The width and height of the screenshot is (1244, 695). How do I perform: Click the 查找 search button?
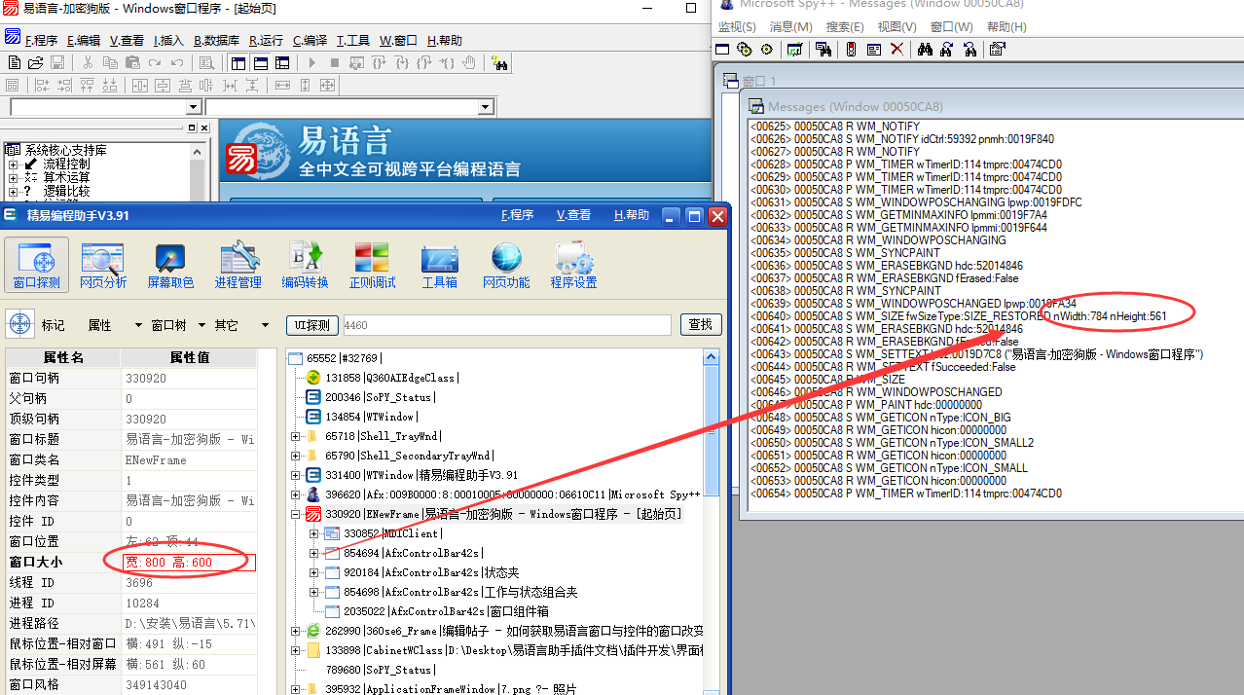pyautogui.click(x=700, y=325)
